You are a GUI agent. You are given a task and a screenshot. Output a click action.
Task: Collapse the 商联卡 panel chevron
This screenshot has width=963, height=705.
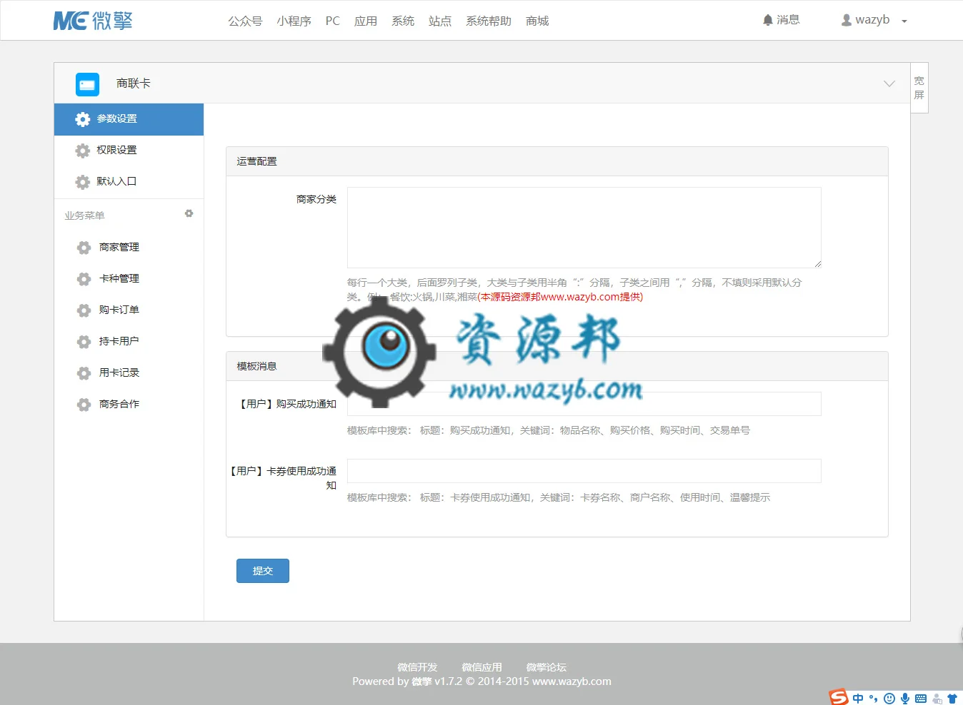(x=889, y=83)
